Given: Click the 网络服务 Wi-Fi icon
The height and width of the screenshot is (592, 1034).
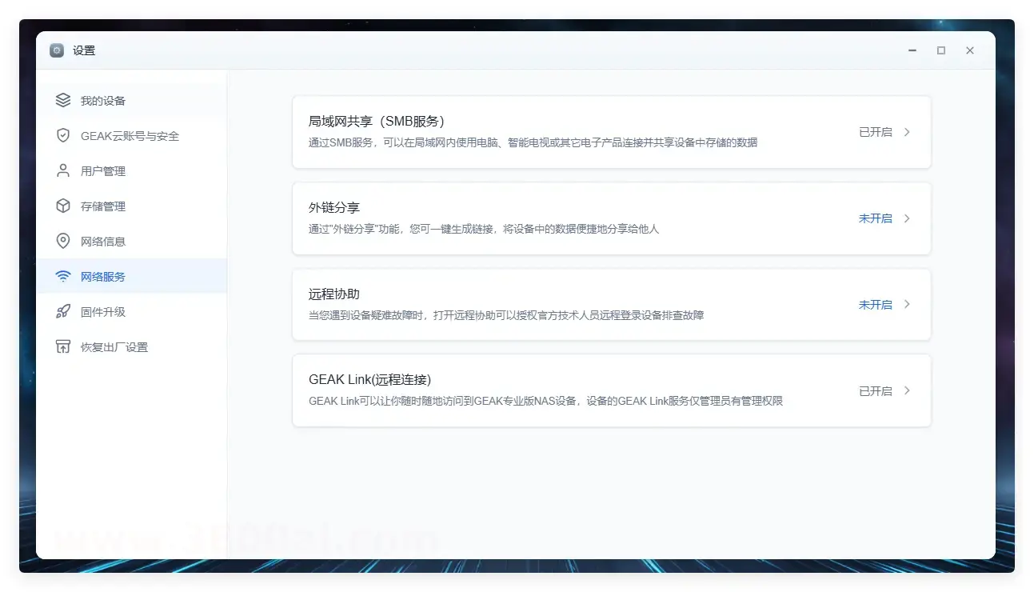Looking at the screenshot, I should (63, 276).
